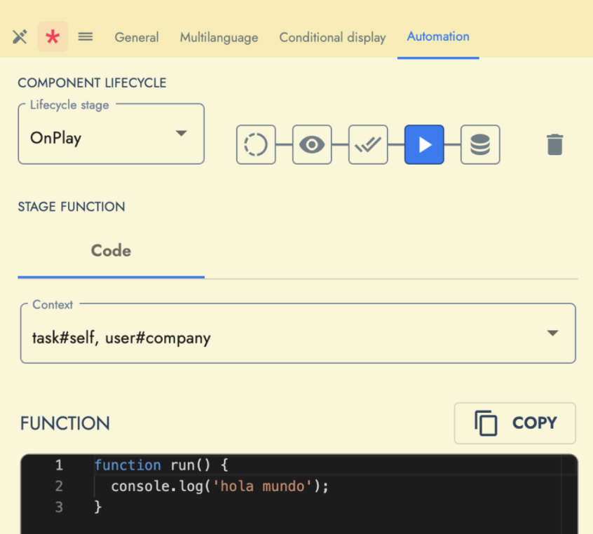Viewport: 593px width, 534px height.
Task: Open the Multilanguage tab
Action: point(218,37)
